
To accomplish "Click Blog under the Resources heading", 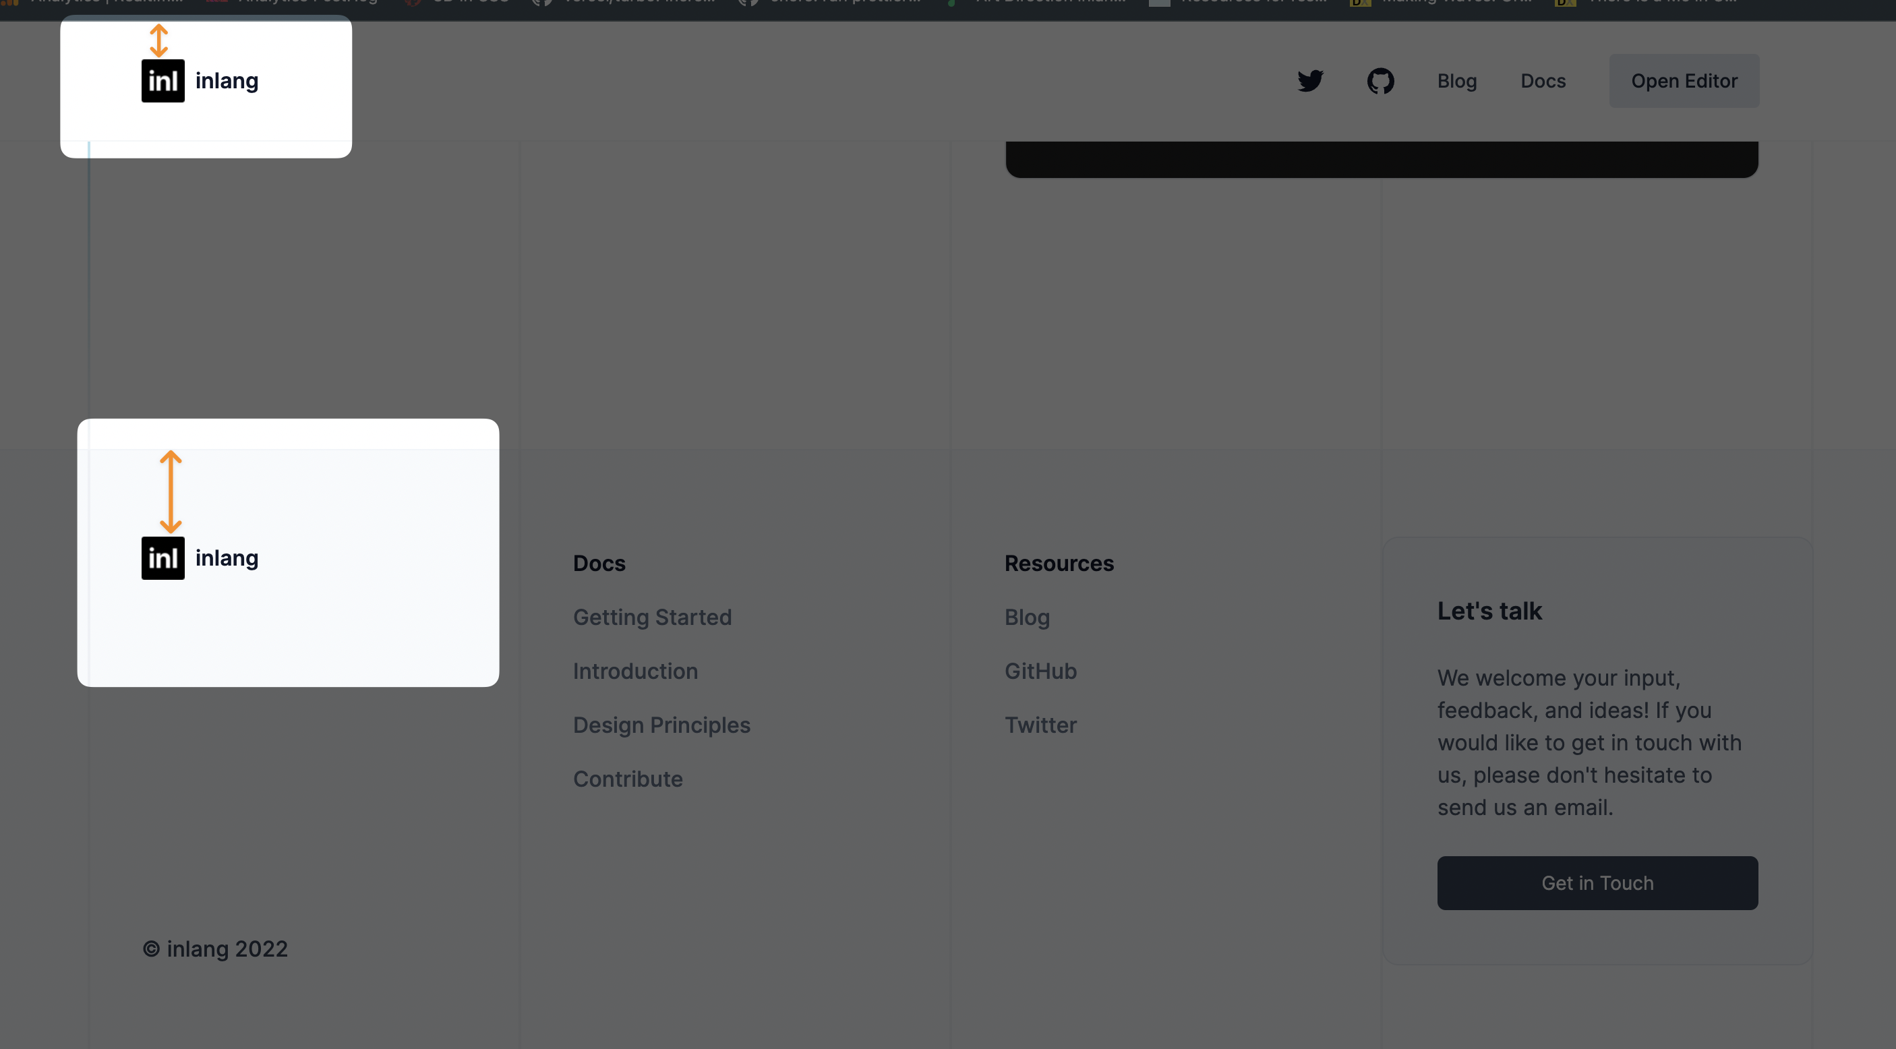I will (x=1027, y=617).
